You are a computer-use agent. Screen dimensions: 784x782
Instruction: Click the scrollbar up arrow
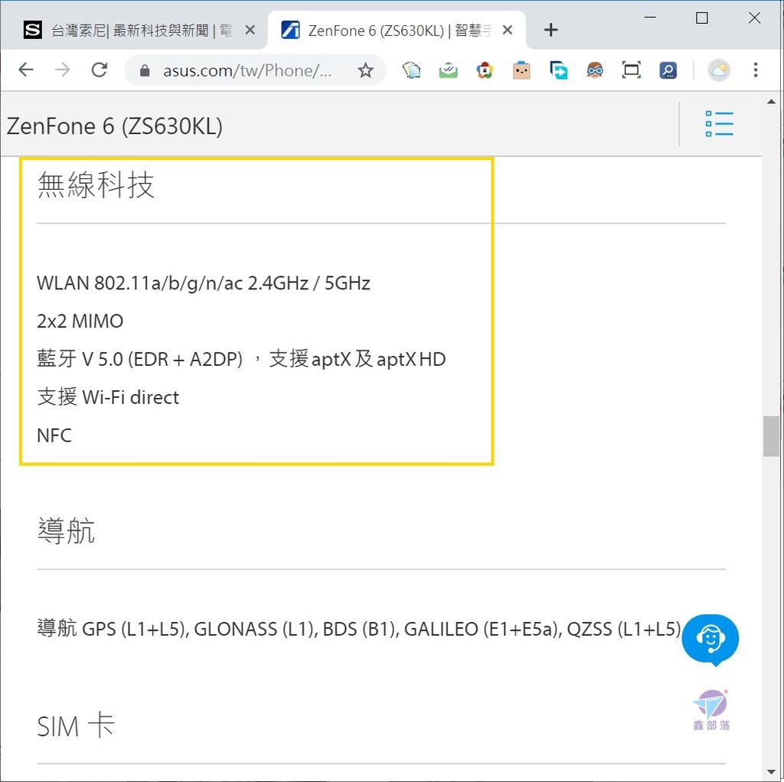click(772, 102)
